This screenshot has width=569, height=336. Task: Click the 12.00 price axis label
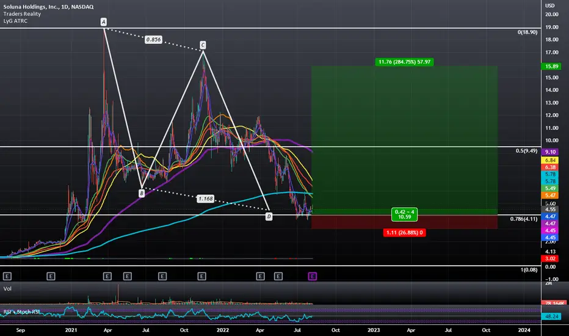[x=551, y=115]
